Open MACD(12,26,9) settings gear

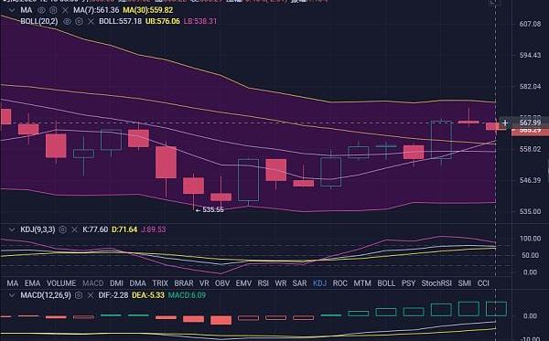[79, 295]
